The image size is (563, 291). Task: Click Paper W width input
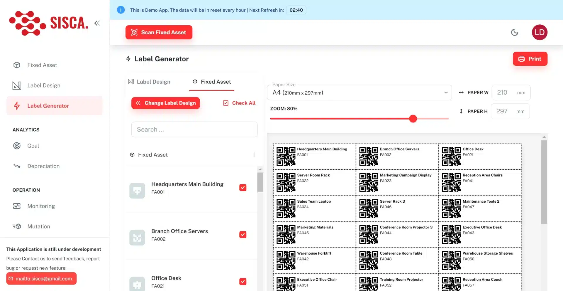511,92
